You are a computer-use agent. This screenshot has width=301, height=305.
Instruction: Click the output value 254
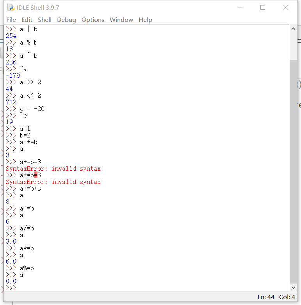(x=11, y=36)
